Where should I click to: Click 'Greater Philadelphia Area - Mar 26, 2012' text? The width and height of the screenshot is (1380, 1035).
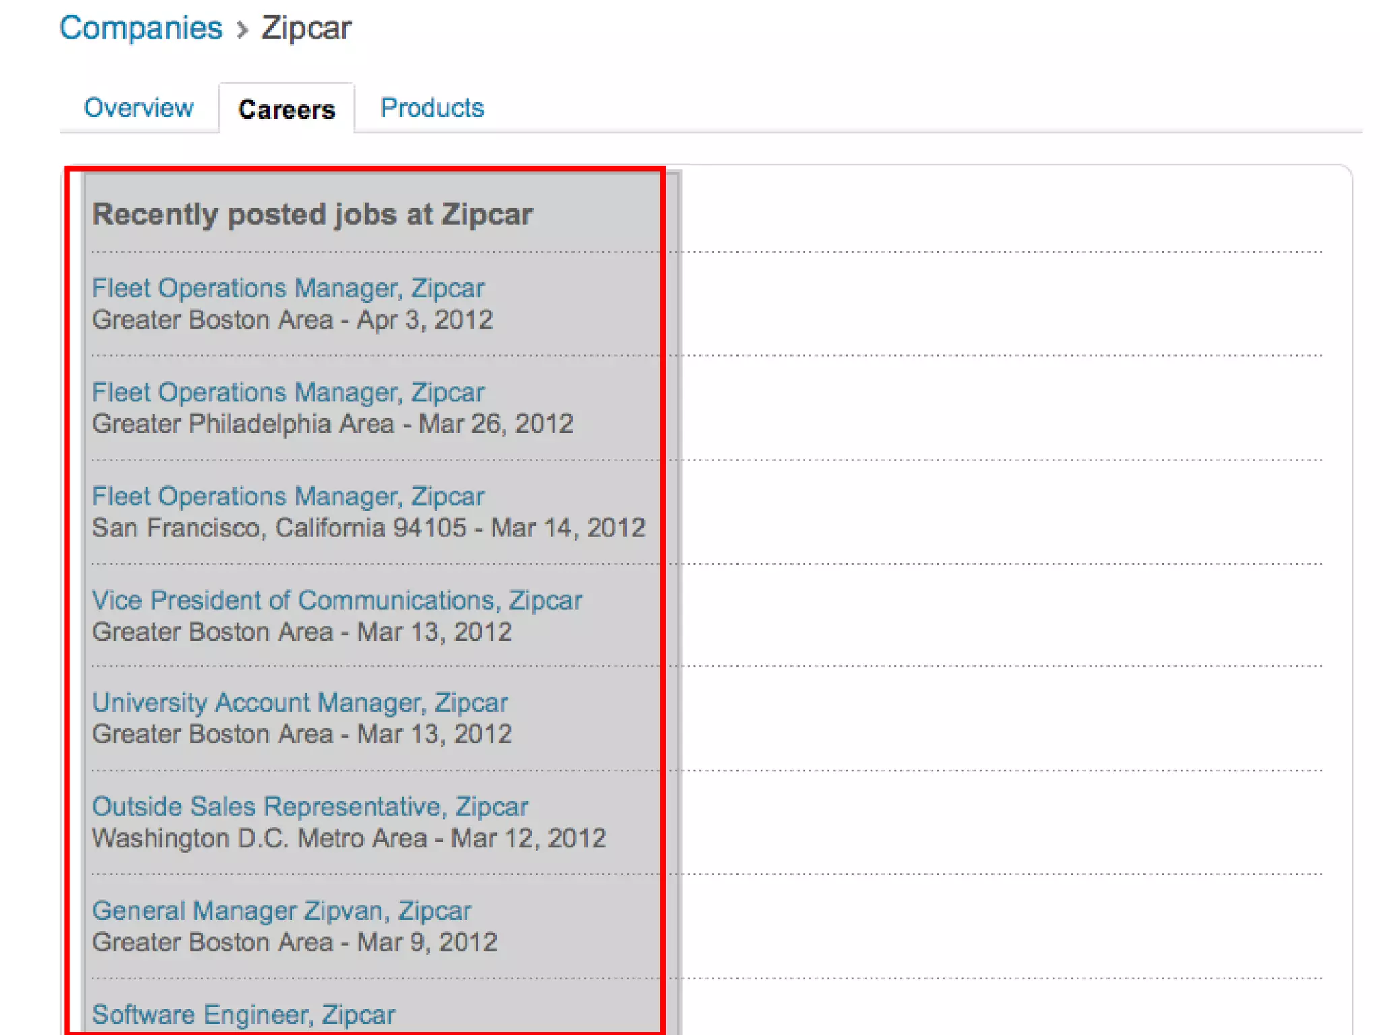click(332, 424)
